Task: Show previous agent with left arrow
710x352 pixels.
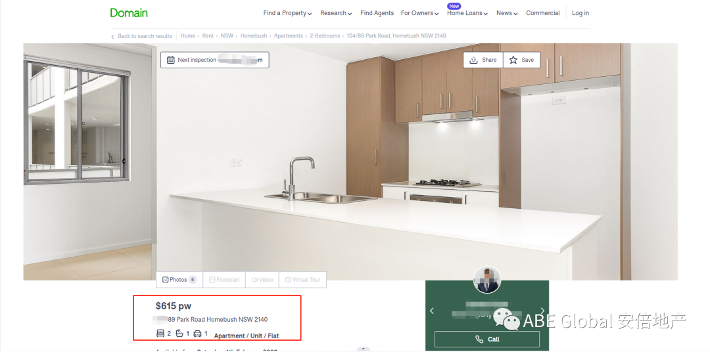Action: (x=432, y=311)
